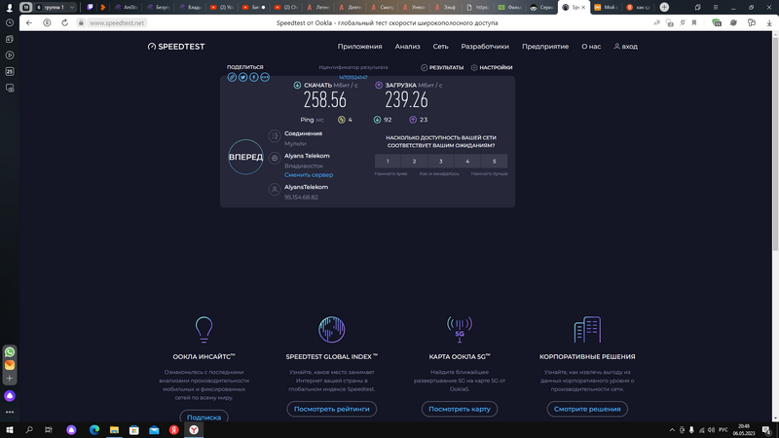The height and width of the screenshot is (438, 779).
Task: Bookmark this page in the address bar
Action: pyautogui.click(x=694, y=22)
